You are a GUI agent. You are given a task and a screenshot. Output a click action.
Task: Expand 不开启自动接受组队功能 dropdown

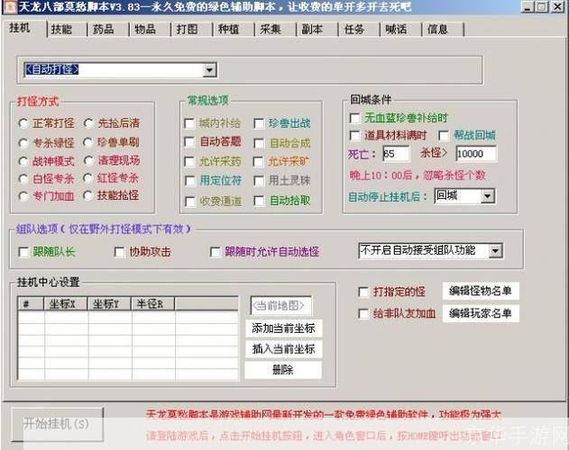[x=495, y=251]
